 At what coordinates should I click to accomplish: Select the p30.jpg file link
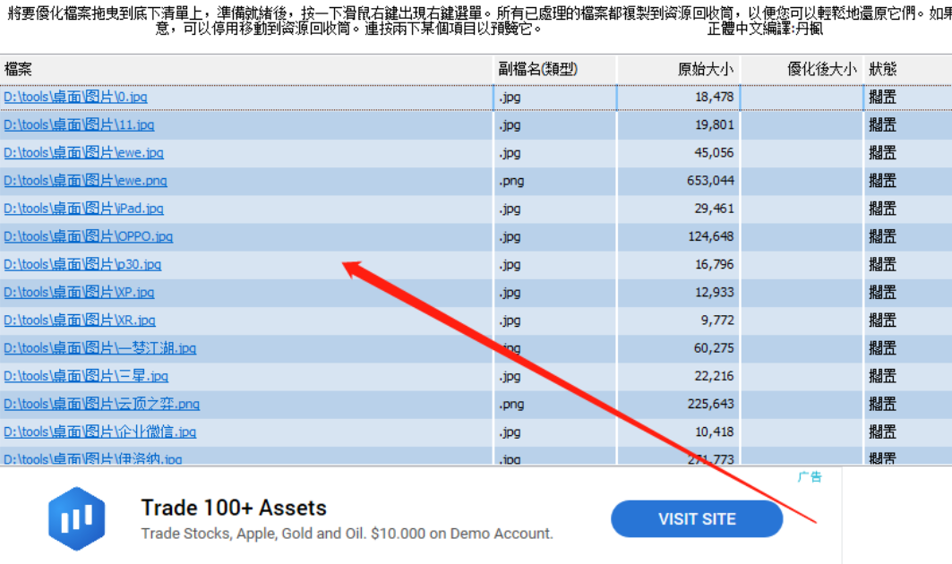click(82, 264)
